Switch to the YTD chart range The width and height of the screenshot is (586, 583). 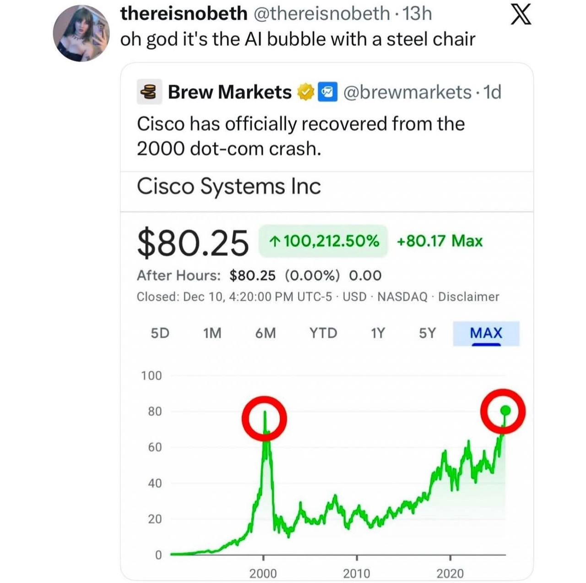click(x=323, y=333)
